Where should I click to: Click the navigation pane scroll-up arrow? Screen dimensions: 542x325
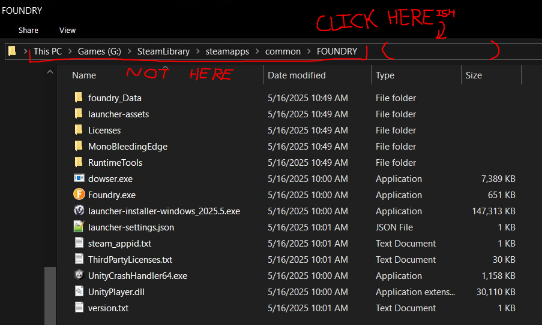(x=50, y=72)
